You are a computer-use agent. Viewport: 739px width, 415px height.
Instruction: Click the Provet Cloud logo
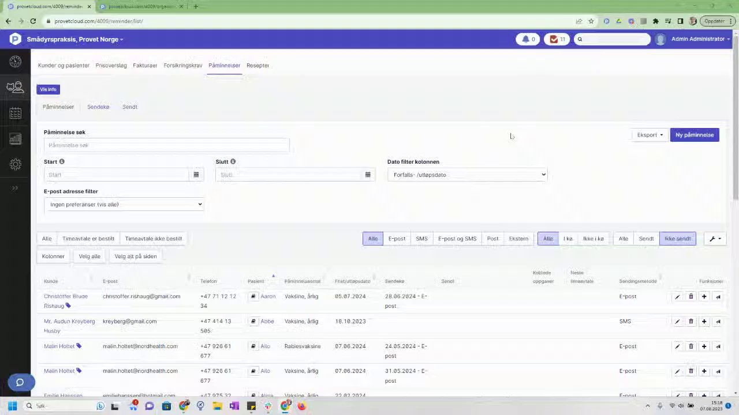click(x=16, y=39)
